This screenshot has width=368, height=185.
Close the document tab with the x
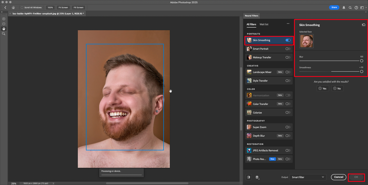10,13
